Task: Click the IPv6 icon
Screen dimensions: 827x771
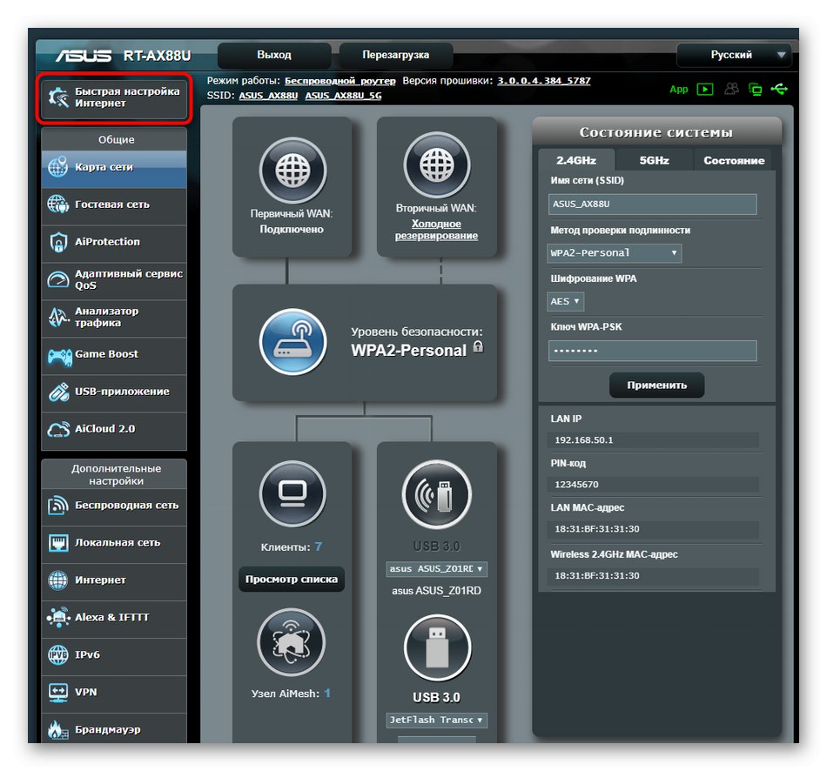Action: coord(58,654)
